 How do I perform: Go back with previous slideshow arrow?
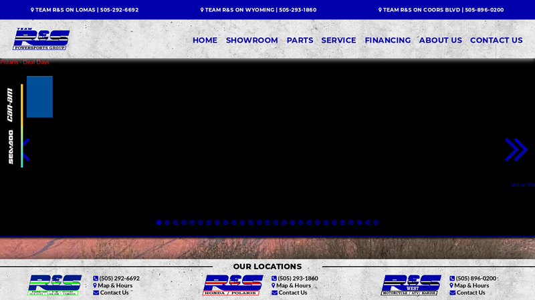[26, 149]
